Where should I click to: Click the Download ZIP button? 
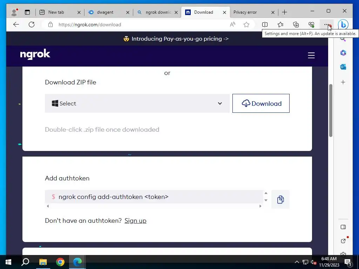(261, 103)
